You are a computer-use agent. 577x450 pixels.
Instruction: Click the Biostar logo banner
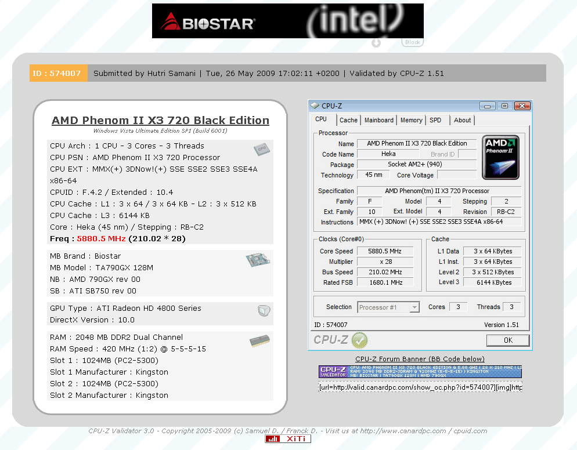208,21
